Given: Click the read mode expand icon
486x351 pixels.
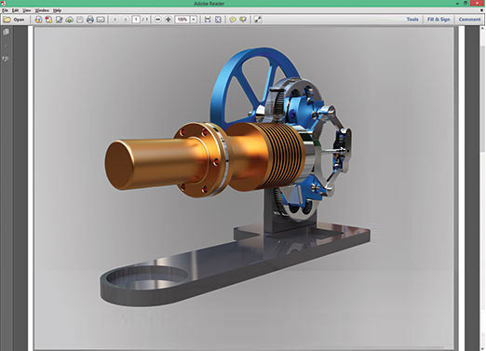Looking at the screenshot, I should coord(258,20).
